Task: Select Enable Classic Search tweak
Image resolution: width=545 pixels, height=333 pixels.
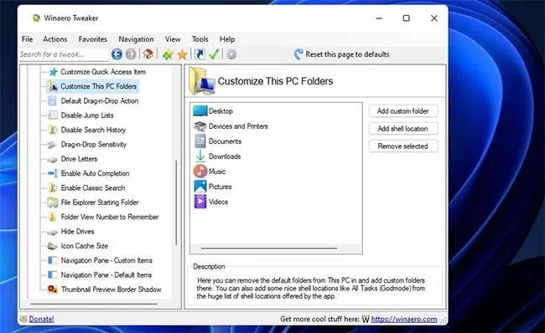Action: coord(93,187)
